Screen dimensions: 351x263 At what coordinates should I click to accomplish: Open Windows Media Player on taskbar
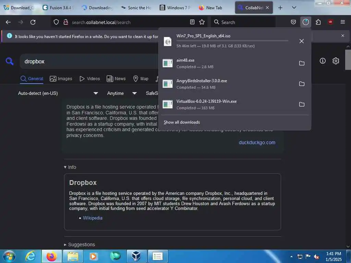(x=93, y=256)
